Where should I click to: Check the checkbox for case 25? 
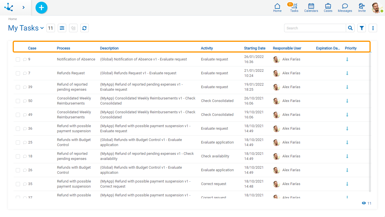pyautogui.click(x=18, y=142)
